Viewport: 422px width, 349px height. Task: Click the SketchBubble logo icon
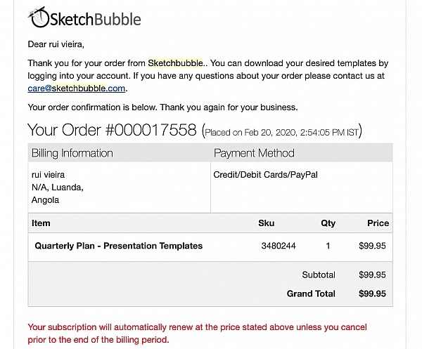(x=37, y=16)
